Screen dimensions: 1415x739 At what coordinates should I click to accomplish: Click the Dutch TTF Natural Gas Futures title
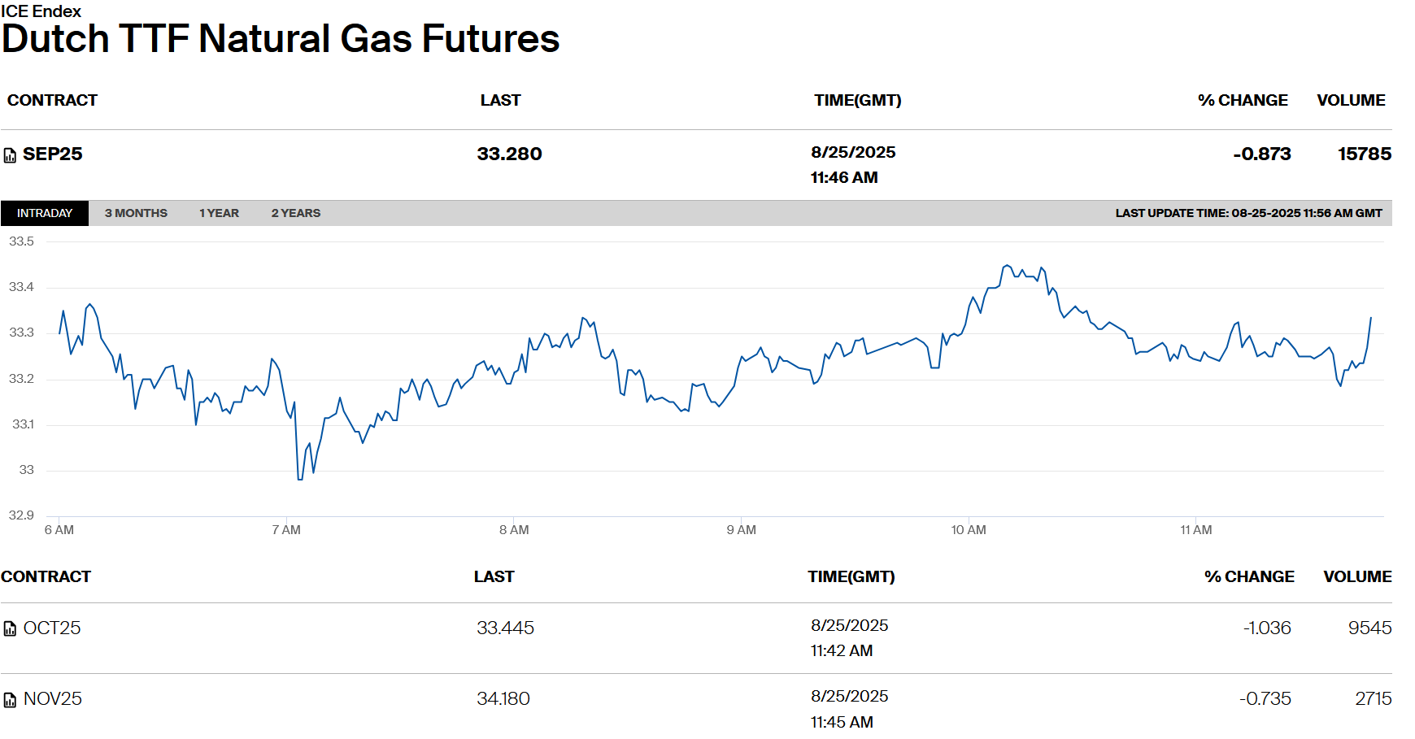pos(281,39)
